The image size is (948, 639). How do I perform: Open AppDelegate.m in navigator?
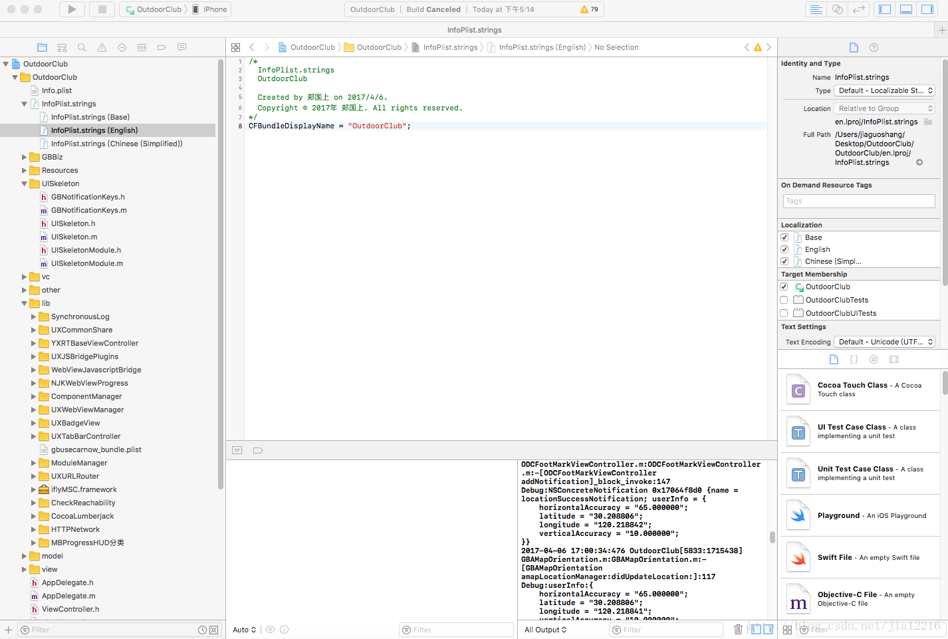tap(68, 596)
